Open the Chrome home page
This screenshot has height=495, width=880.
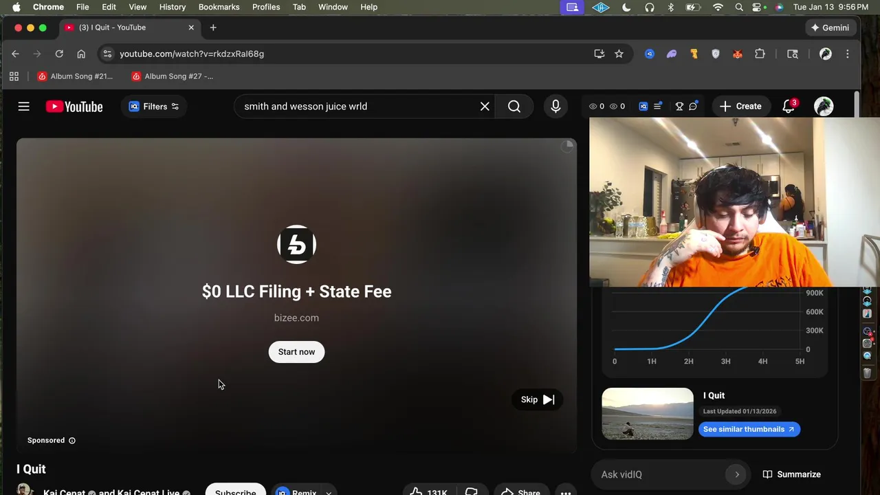click(x=81, y=54)
